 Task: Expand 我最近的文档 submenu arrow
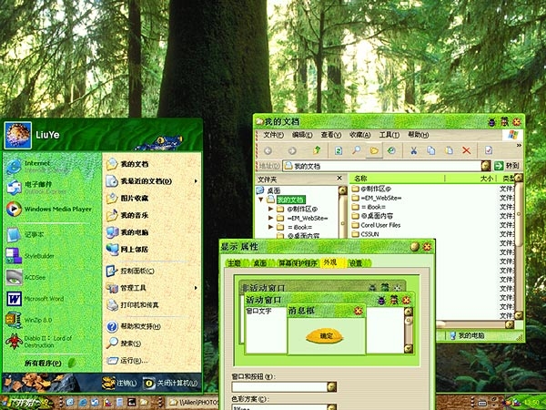196,181
